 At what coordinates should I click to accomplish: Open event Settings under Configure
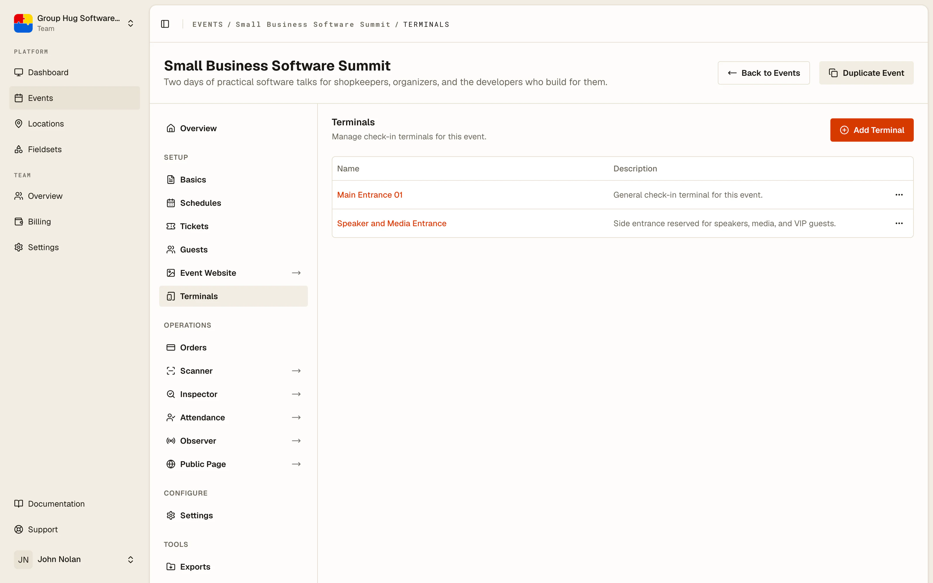click(233, 516)
